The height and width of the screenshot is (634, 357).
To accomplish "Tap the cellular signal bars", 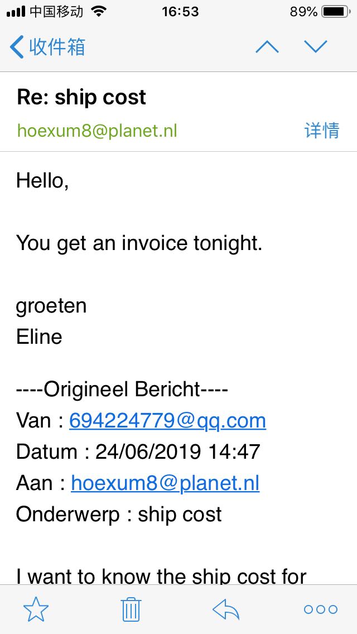I will (x=16, y=12).
